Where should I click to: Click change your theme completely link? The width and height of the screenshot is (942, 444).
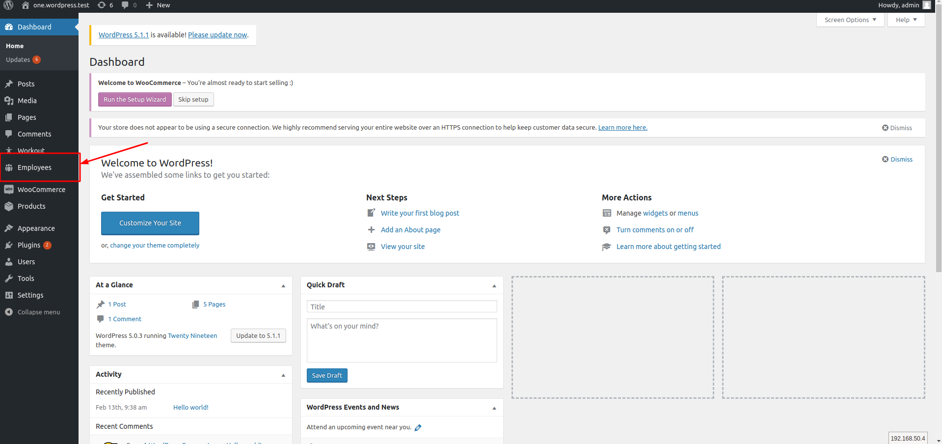155,245
